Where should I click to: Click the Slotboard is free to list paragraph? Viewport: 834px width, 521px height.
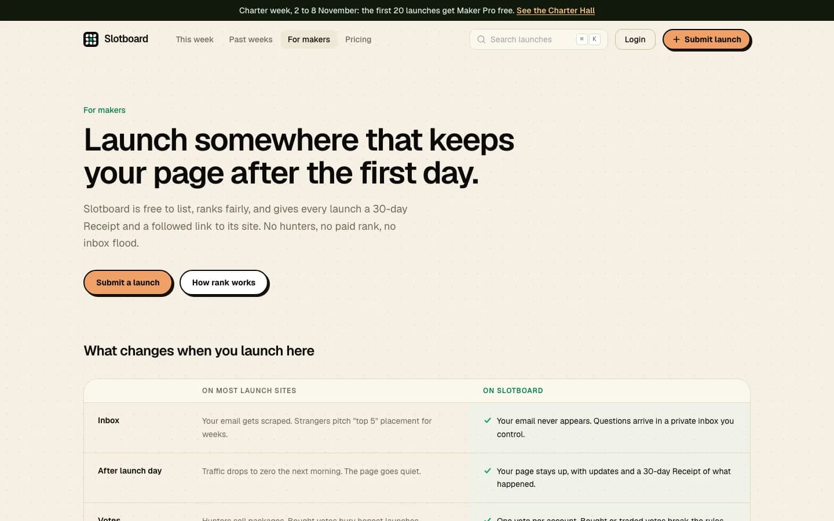246,226
